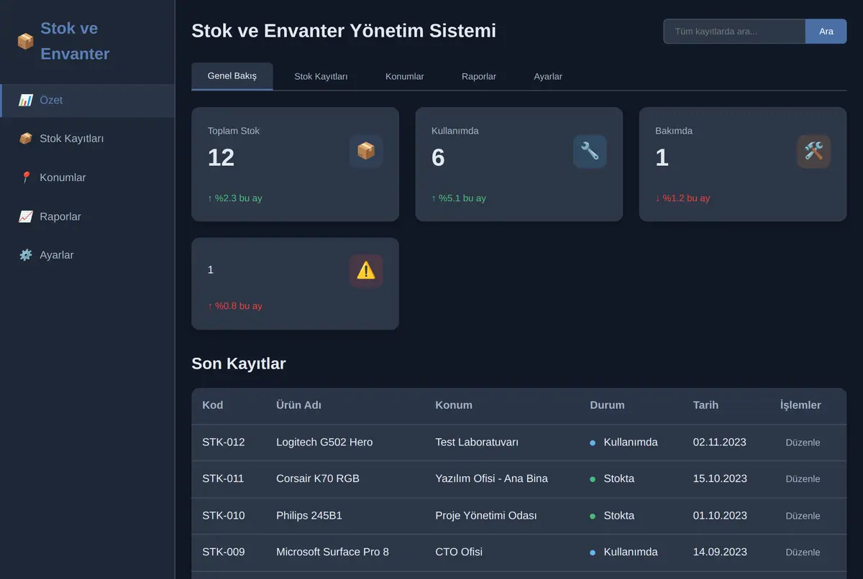This screenshot has width=863, height=579.
Task: Focus the Tüm kayıtlarda ara search field
Action: coord(734,31)
